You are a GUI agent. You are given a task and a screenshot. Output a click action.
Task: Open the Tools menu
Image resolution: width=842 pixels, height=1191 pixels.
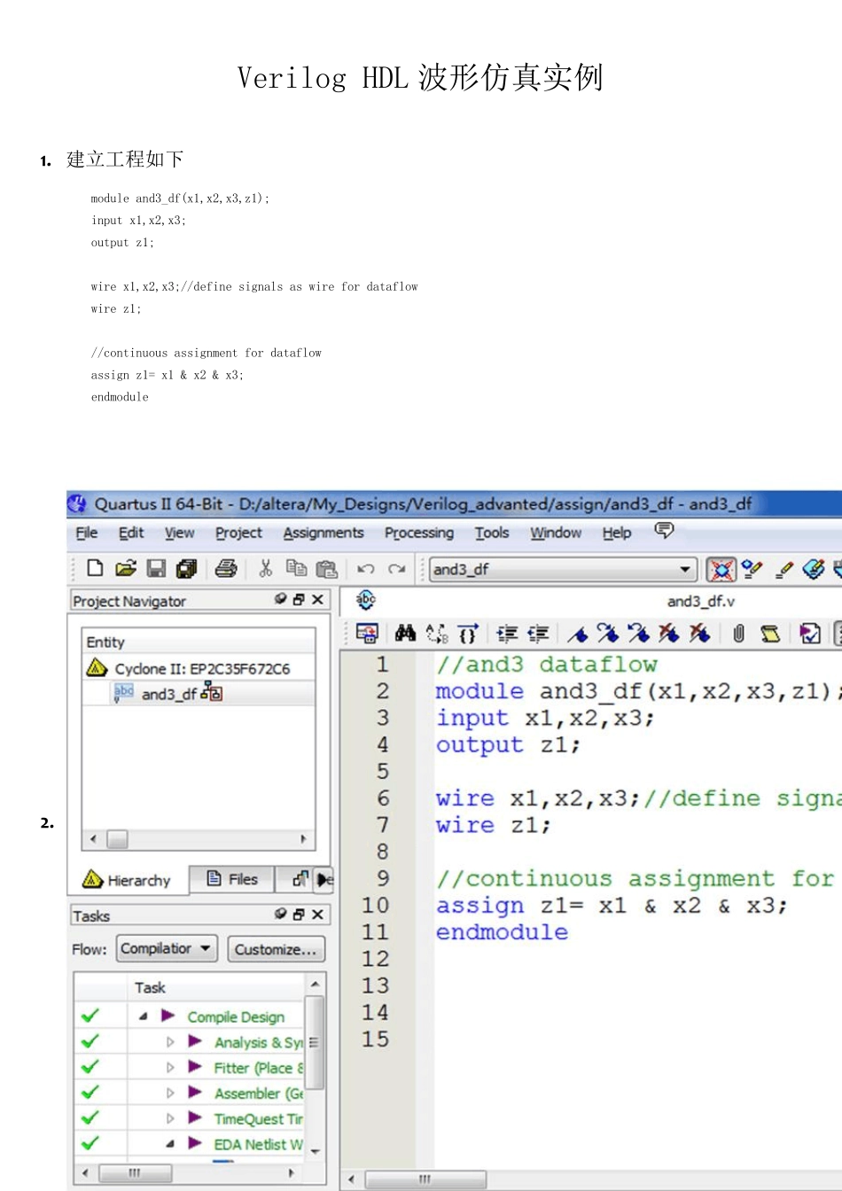coord(492,533)
